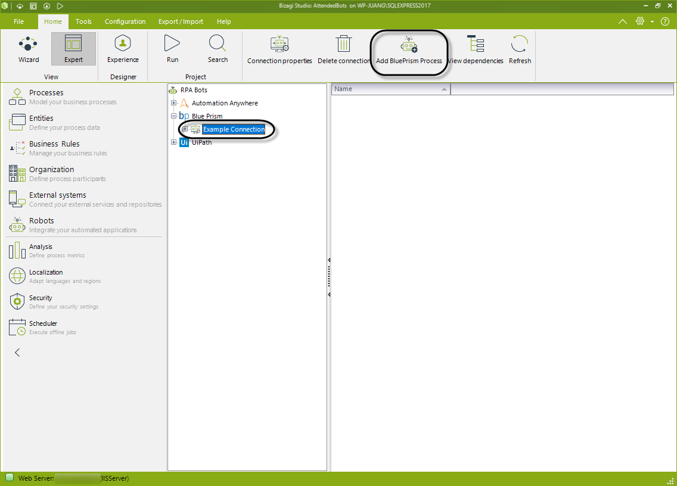Viewport: 677px width, 486px height.
Task: Click View dependencies
Action: pyautogui.click(x=476, y=50)
